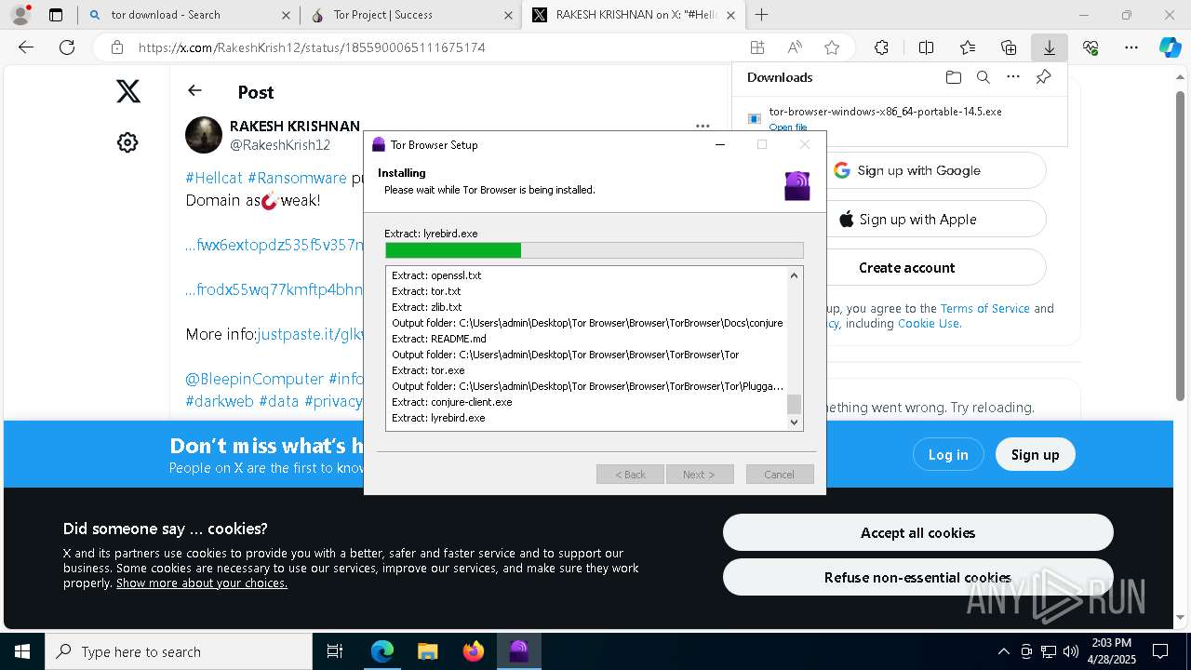Click the X logo in sidebar
1191x670 pixels.
click(128, 91)
